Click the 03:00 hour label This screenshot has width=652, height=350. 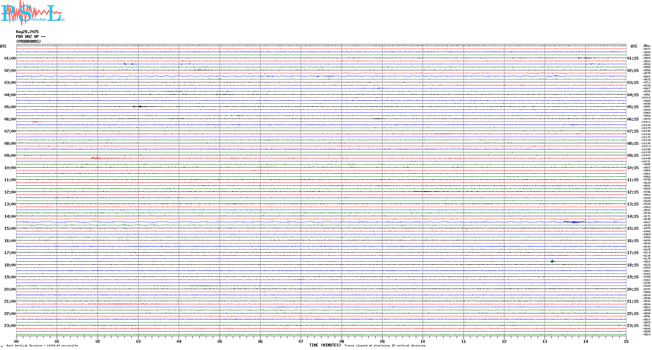(10, 83)
